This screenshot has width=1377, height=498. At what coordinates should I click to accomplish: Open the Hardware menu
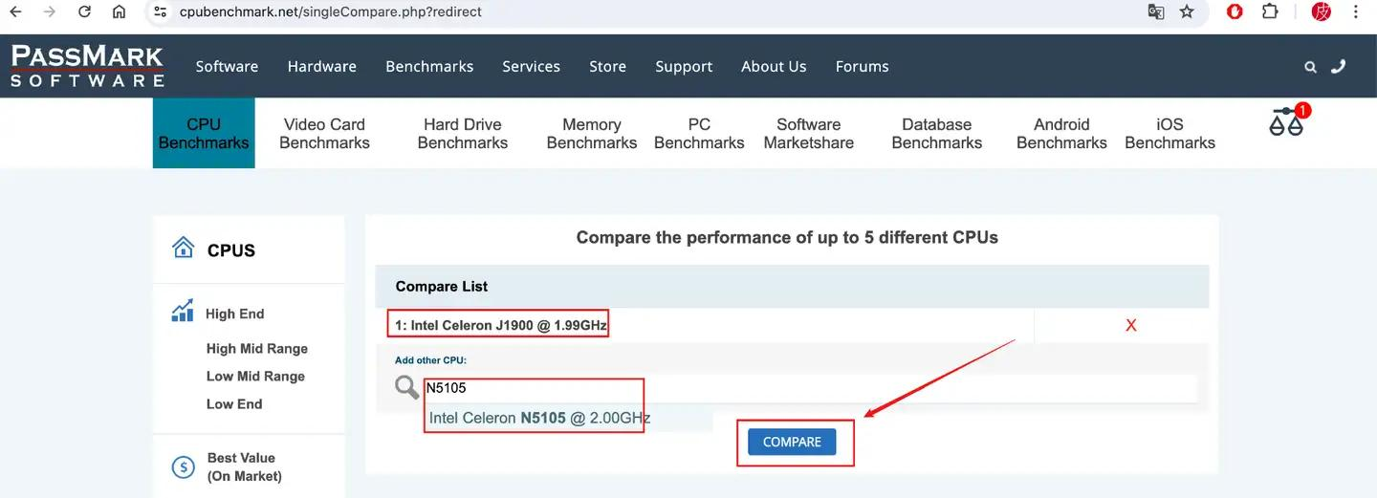click(321, 67)
